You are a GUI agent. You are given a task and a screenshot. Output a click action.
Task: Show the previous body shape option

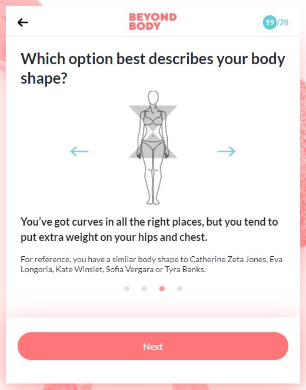tap(79, 151)
